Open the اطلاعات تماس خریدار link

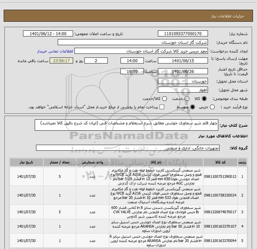pyautogui.click(x=55, y=51)
